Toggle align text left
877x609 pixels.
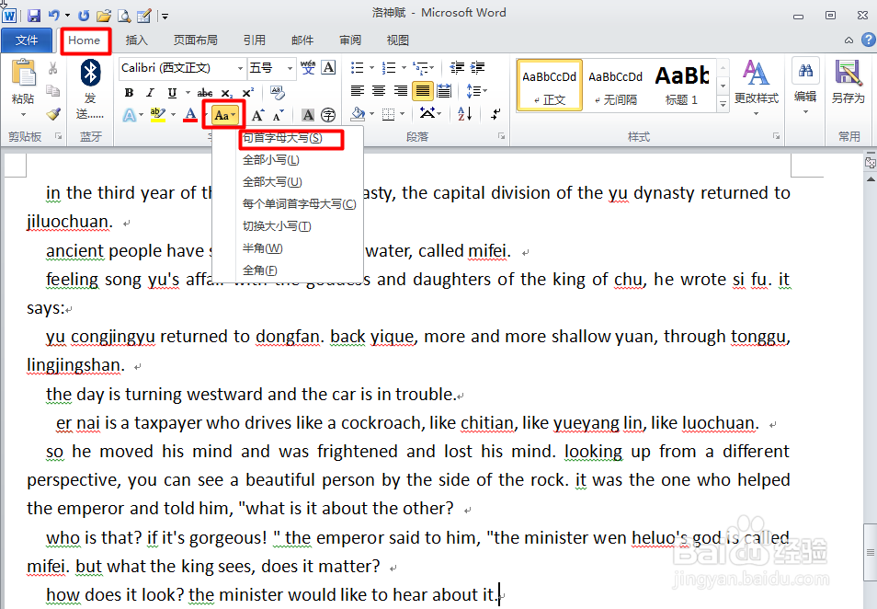pyautogui.click(x=358, y=91)
